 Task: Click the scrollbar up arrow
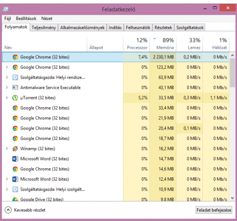[x=232, y=55]
